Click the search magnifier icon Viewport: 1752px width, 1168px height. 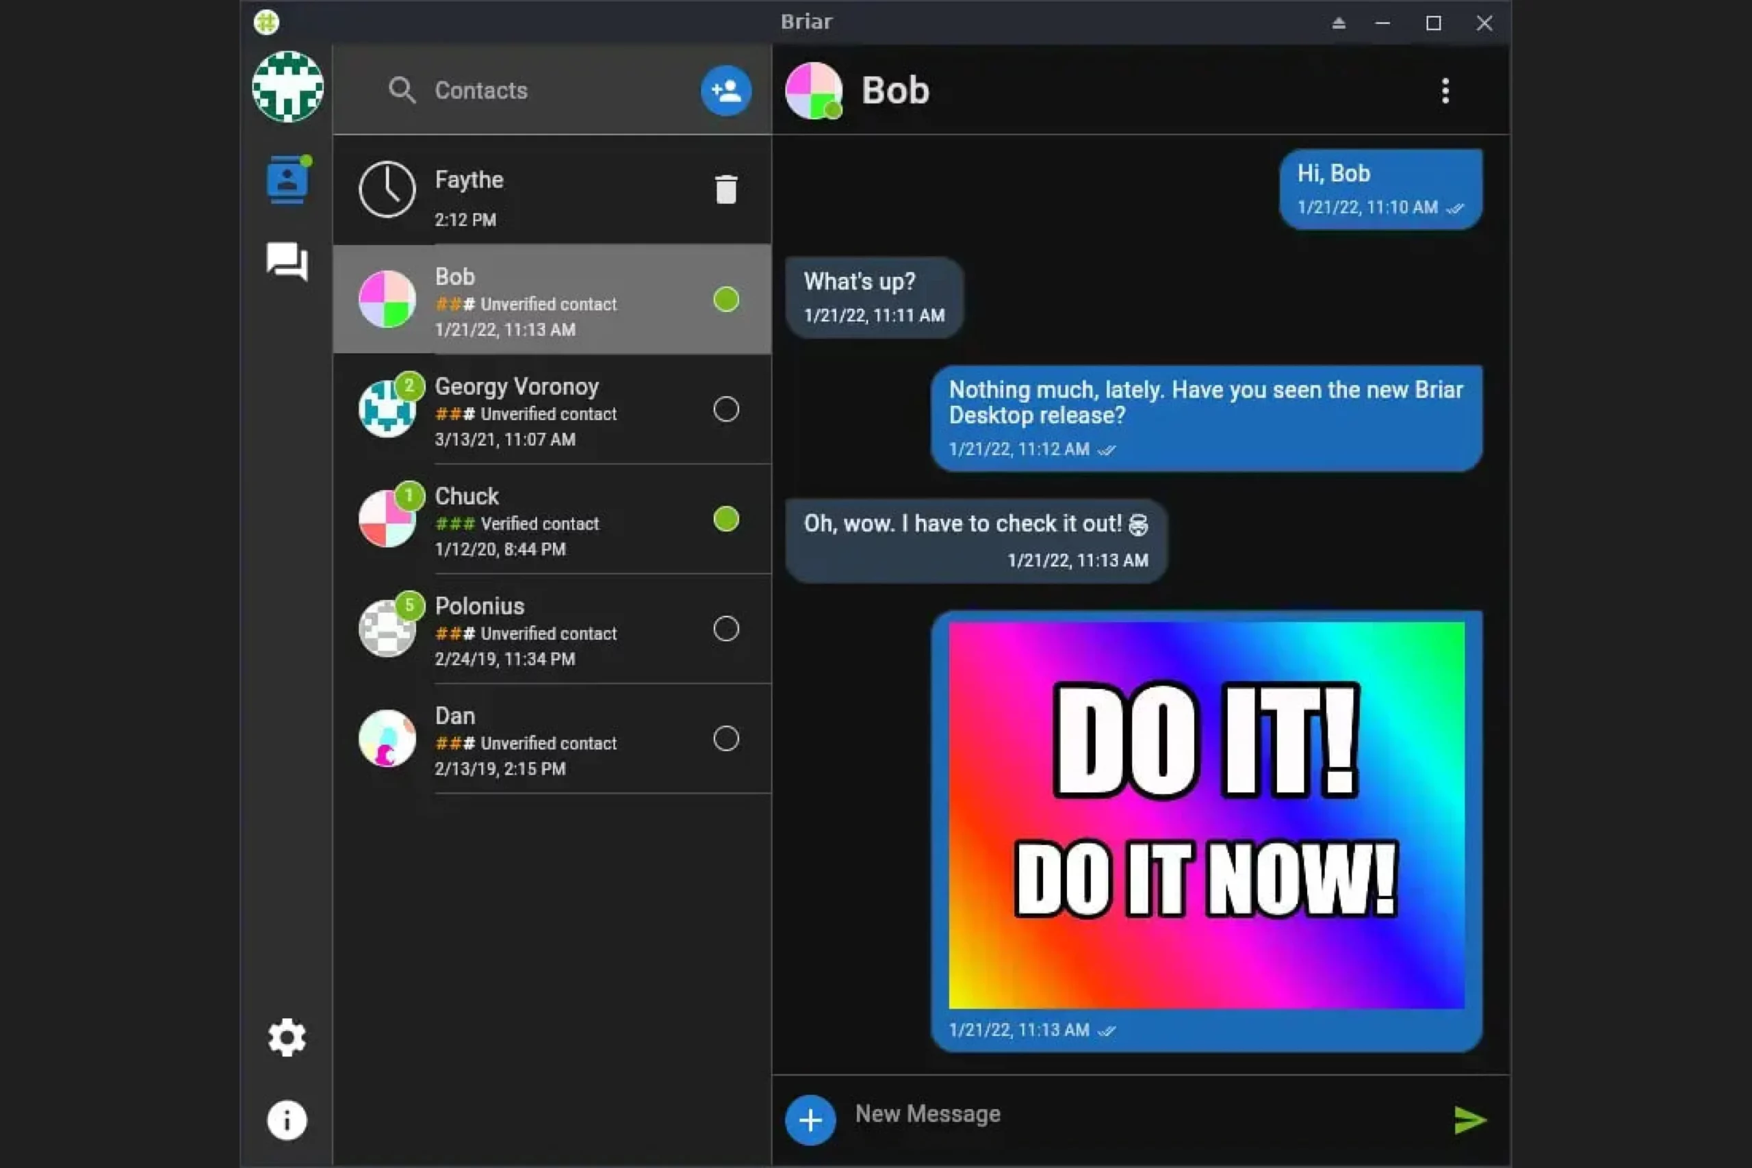pos(402,91)
